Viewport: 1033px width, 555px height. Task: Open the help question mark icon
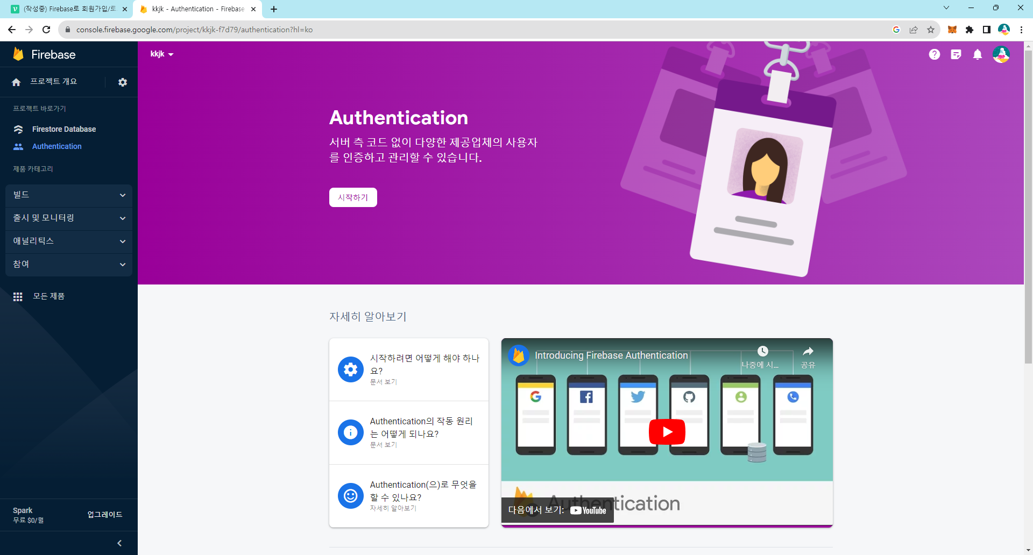tap(935, 54)
